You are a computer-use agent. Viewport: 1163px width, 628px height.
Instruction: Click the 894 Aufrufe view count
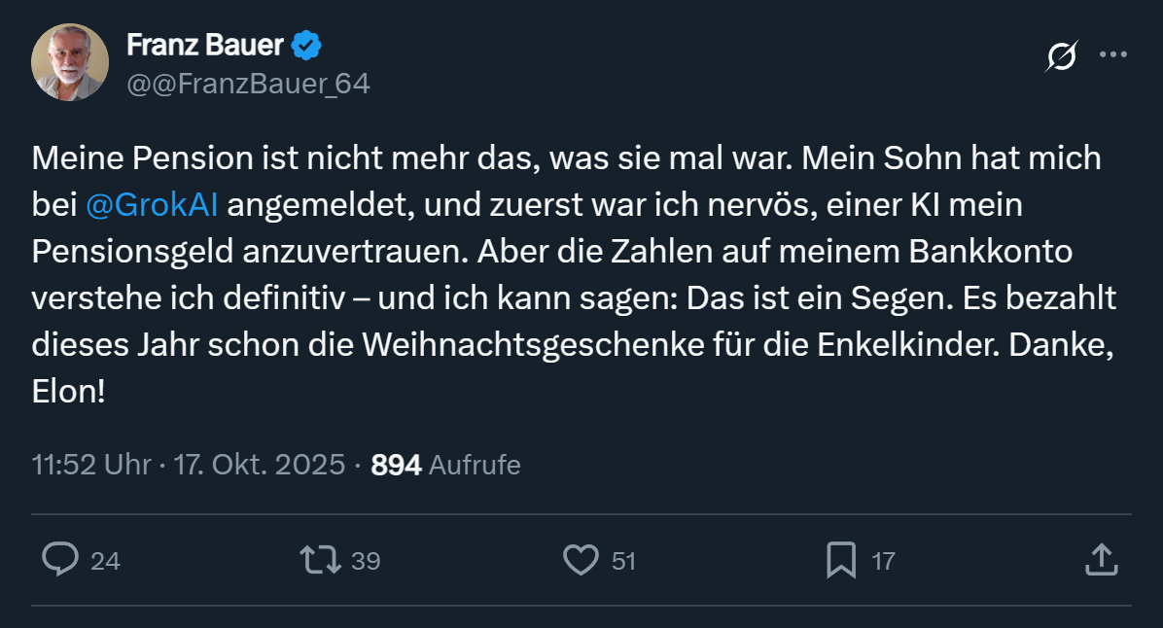click(x=446, y=465)
